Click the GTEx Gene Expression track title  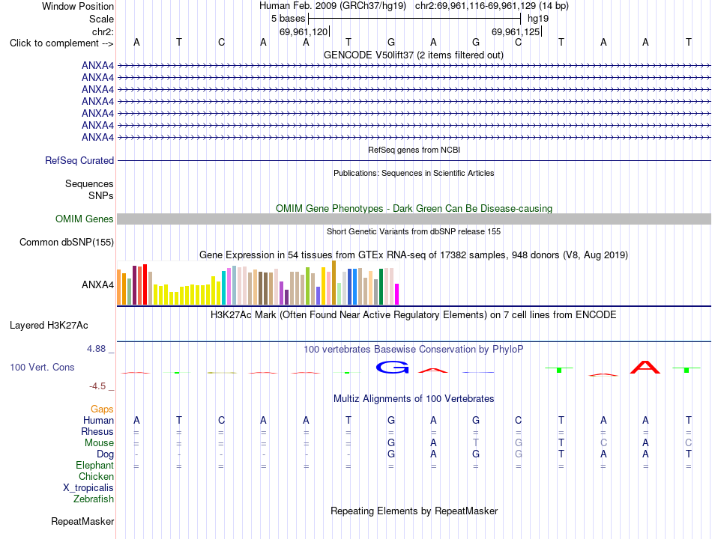[414, 255]
